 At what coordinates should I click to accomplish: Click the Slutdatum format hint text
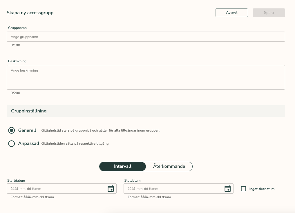pyautogui.click(x=149, y=197)
